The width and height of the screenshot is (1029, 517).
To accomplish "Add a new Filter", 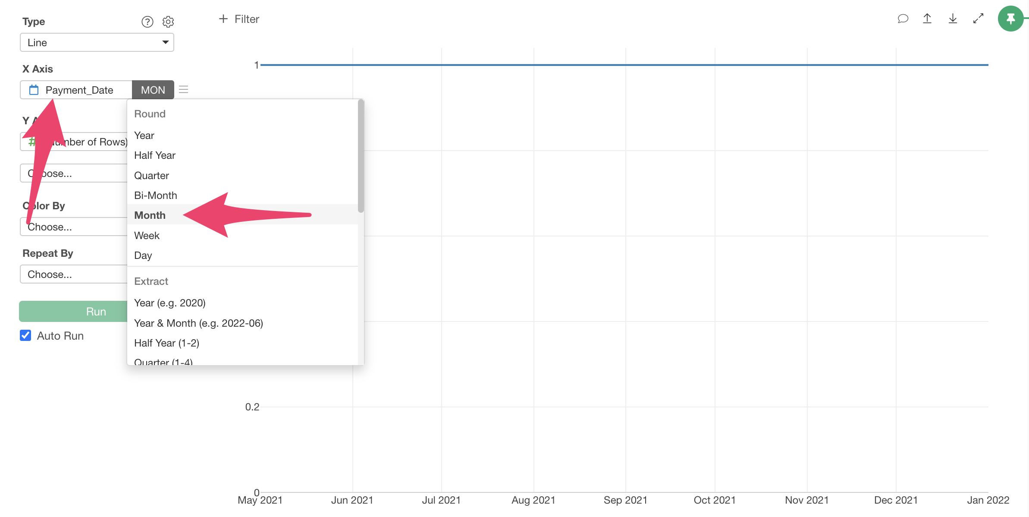I will point(239,19).
